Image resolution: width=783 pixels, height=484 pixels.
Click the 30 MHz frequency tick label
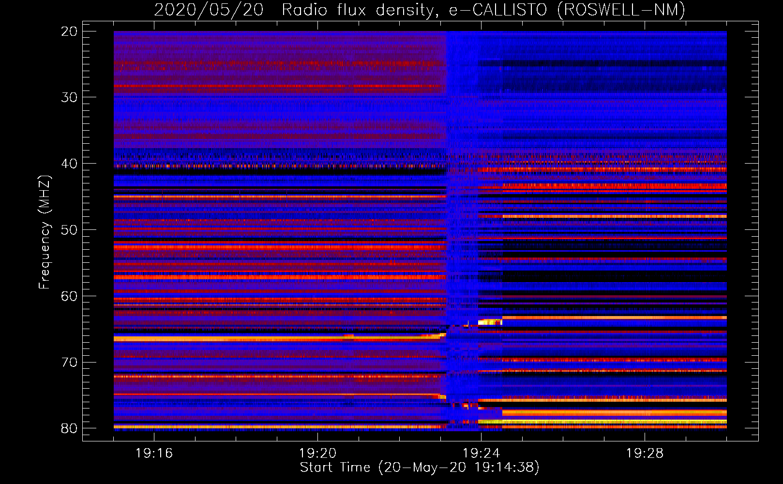click(69, 97)
